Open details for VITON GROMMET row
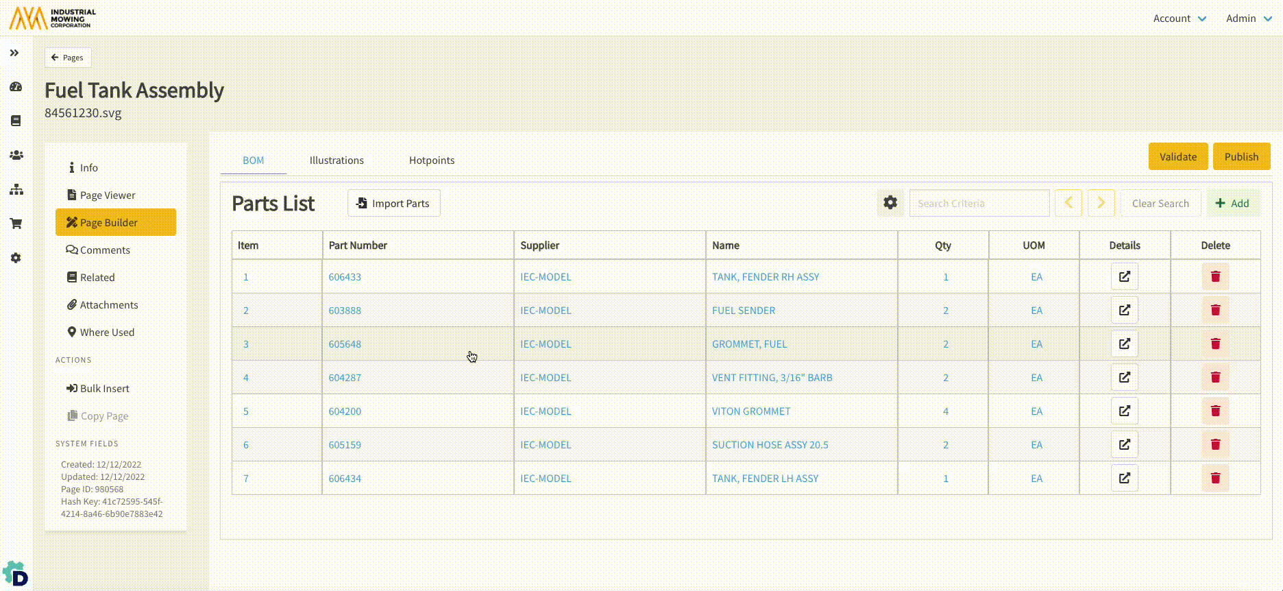Viewport: 1283px width, 591px height. [x=1124, y=411]
